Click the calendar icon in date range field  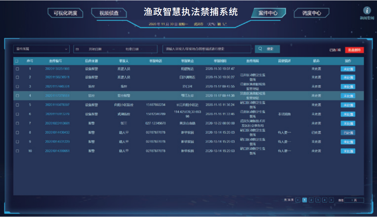coord(77,49)
